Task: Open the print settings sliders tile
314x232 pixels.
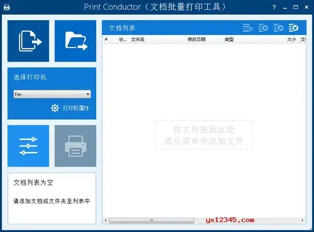Action: tap(28, 146)
